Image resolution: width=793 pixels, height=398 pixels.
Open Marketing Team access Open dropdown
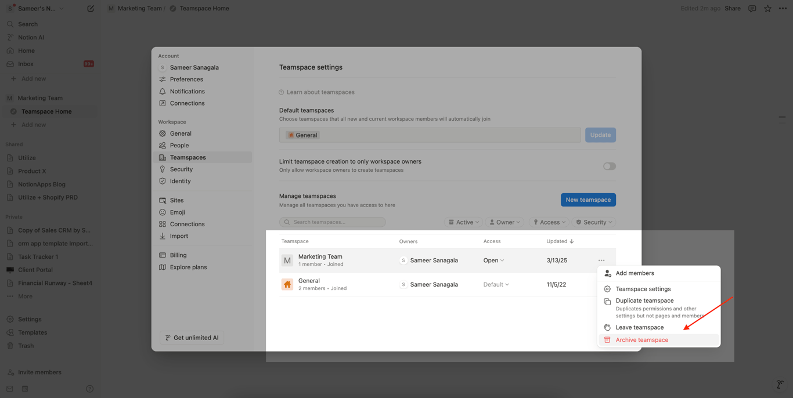tap(493, 260)
